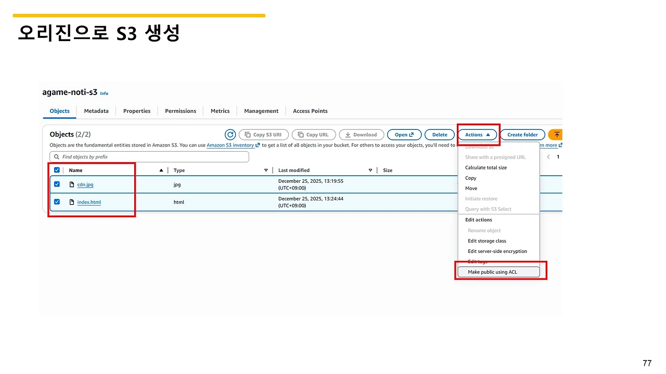Click the 13:24:44 last modified cell
The width and height of the screenshot is (666, 374).
point(311,202)
